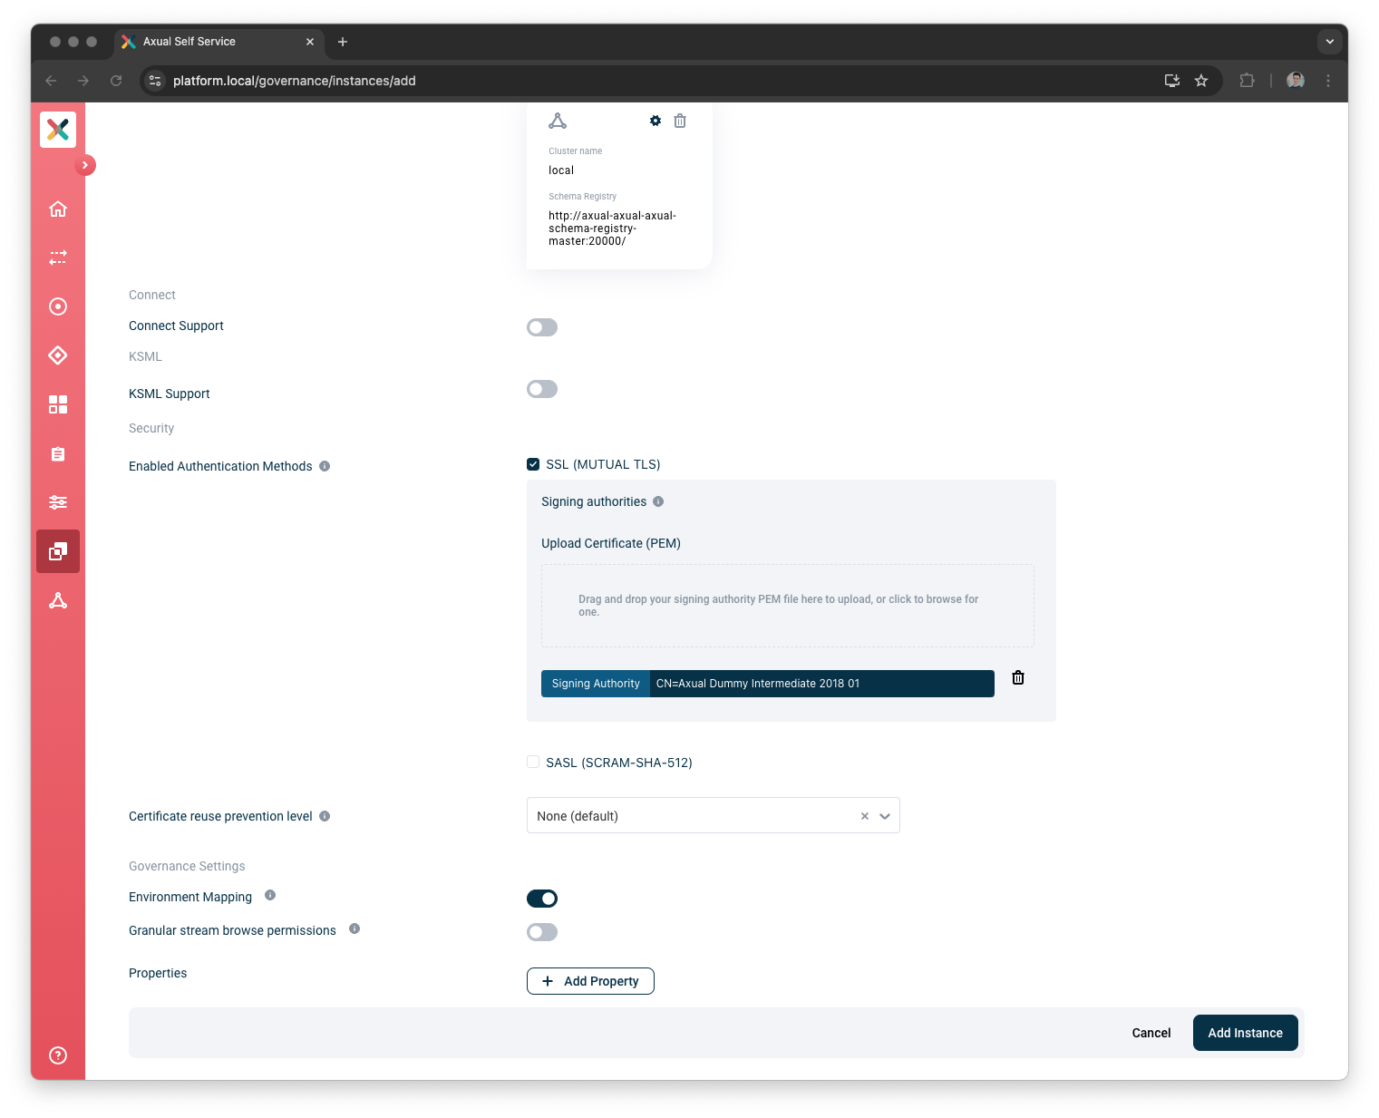Click info icon next to Signing authorities
This screenshot has height=1118, width=1379.
pos(658,501)
